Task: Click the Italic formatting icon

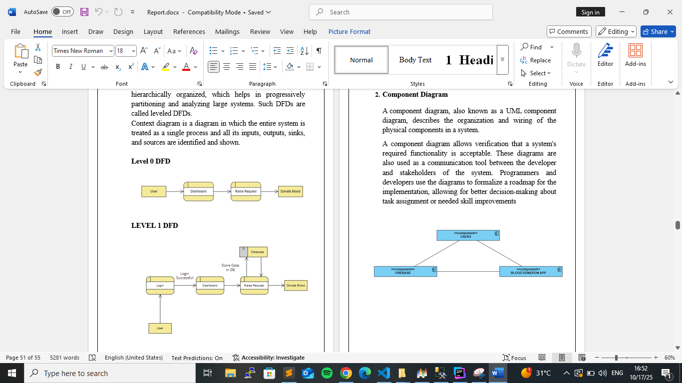Action: click(x=70, y=67)
